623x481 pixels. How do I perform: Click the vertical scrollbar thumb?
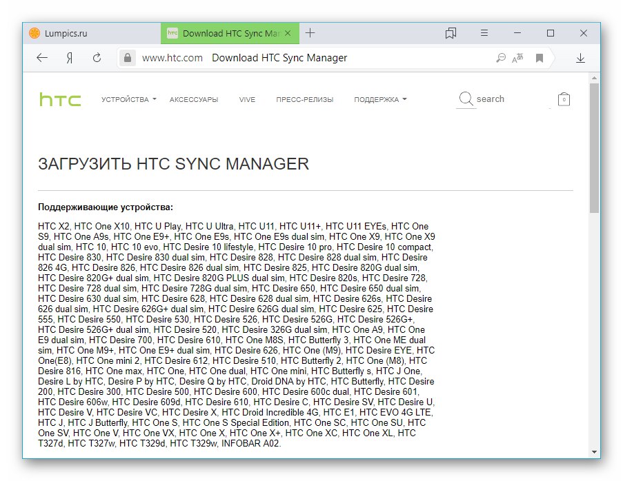tap(594, 147)
